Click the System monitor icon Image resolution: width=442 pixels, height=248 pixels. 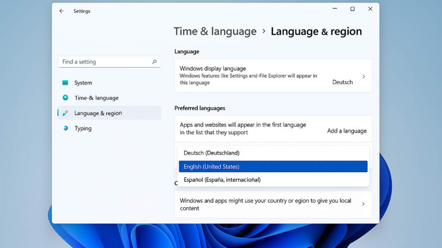[65, 83]
